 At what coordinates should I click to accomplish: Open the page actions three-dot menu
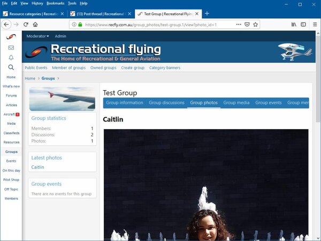point(236,25)
